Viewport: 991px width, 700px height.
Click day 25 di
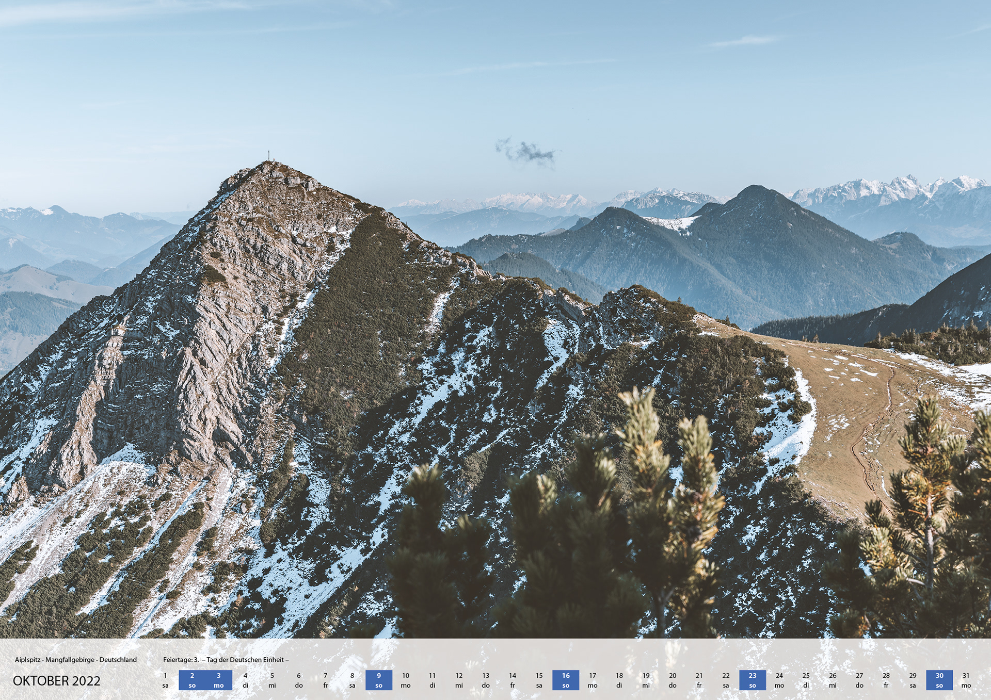coord(806,680)
